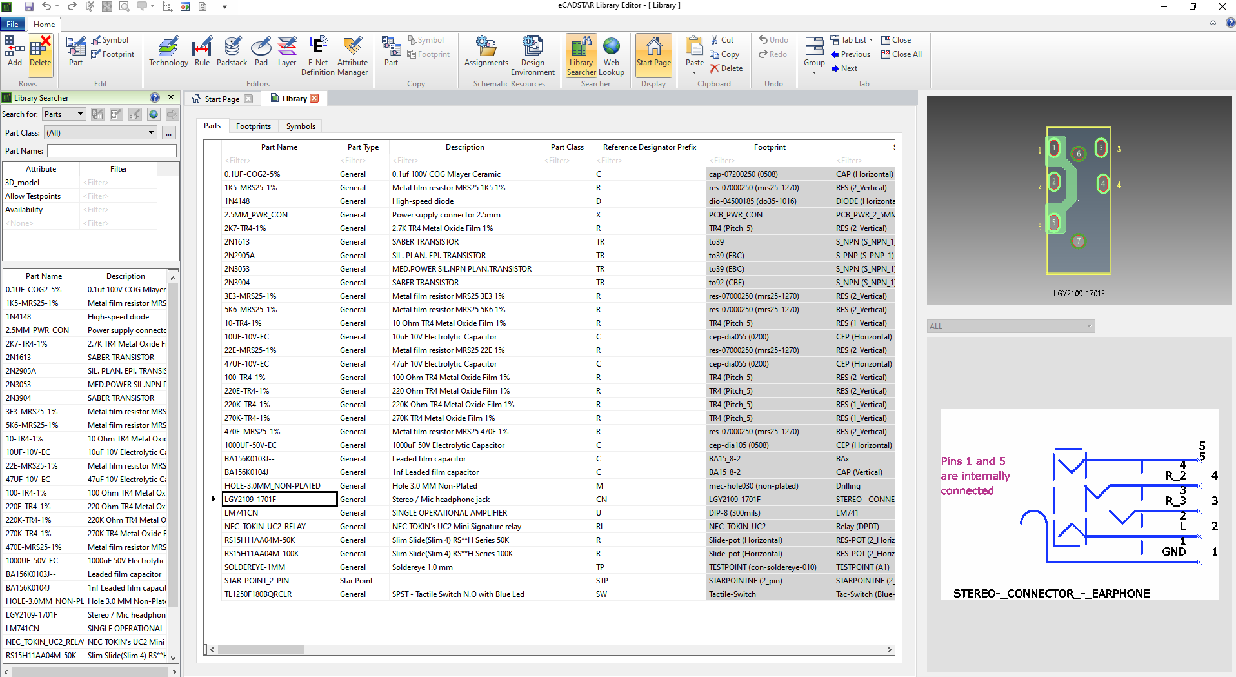Open Web Lookup

pyautogui.click(x=611, y=56)
